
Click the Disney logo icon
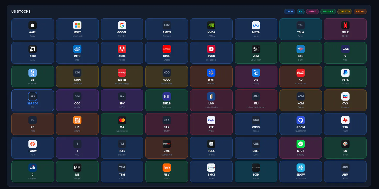[256, 73]
